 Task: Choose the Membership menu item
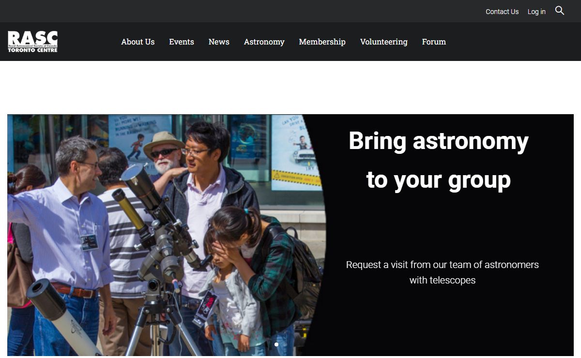pos(322,42)
